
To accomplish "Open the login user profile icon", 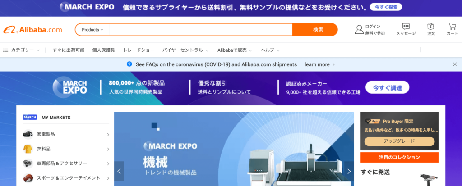I will coord(359,29).
